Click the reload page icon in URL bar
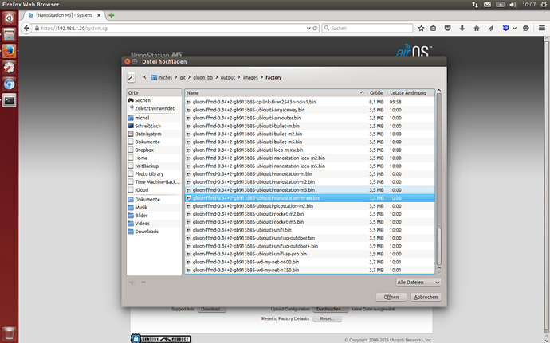The height and width of the screenshot is (343, 550). 315,29
